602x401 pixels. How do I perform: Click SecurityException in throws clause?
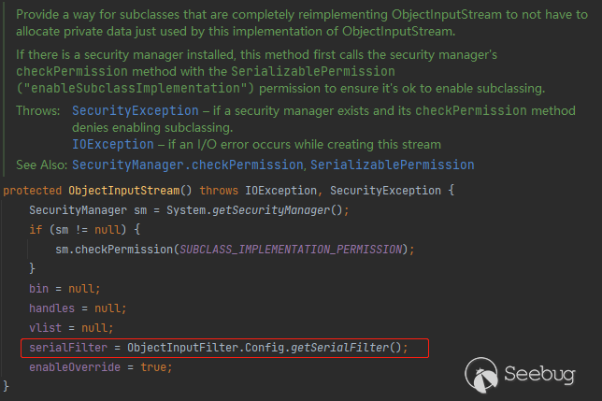[385, 191]
